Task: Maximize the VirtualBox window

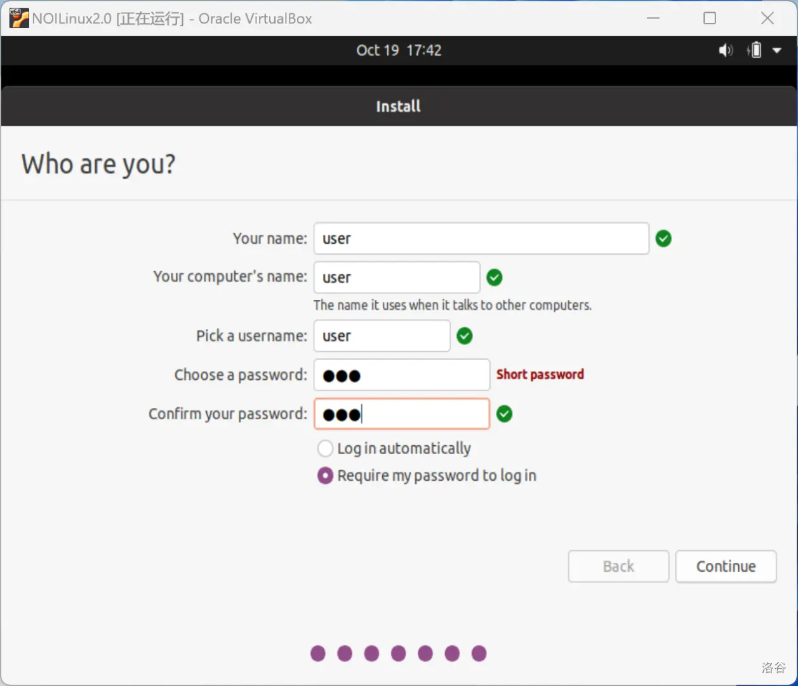Action: 710,18
